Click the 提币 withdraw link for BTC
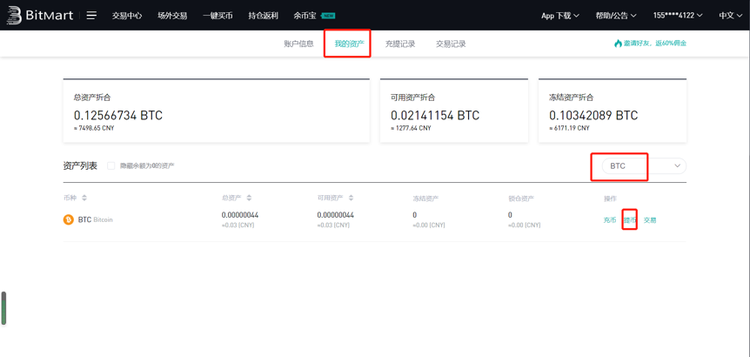 tap(630, 220)
